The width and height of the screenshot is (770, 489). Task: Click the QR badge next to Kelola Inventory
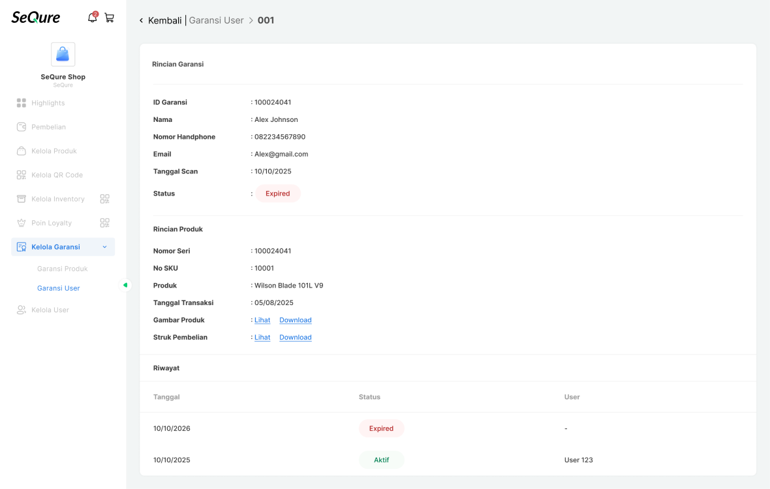(x=104, y=199)
